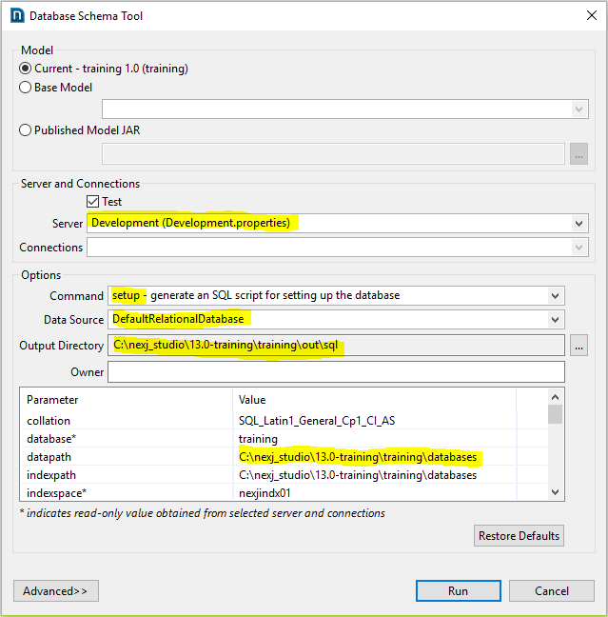Select Current - training 1.0 radio button
Image resolution: width=608 pixels, height=617 pixels.
pyautogui.click(x=26, y=69)
